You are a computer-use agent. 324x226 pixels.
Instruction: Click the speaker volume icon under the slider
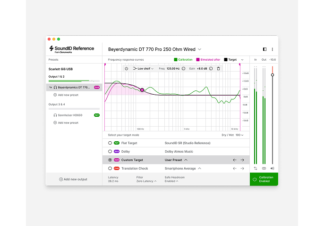click(x=273, y=168)
